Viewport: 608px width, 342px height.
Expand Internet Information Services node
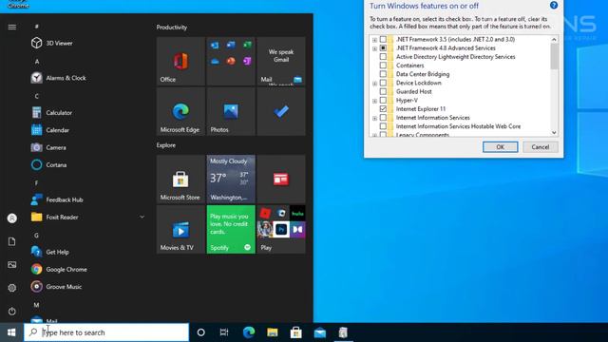(x=374, y=118)
